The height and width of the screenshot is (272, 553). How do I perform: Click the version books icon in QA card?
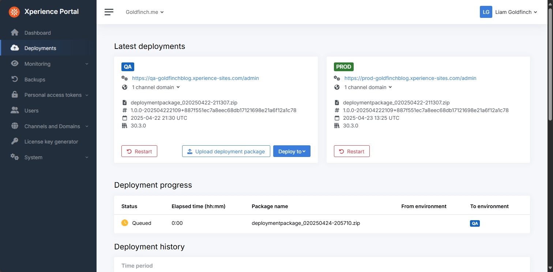point(125,126)
